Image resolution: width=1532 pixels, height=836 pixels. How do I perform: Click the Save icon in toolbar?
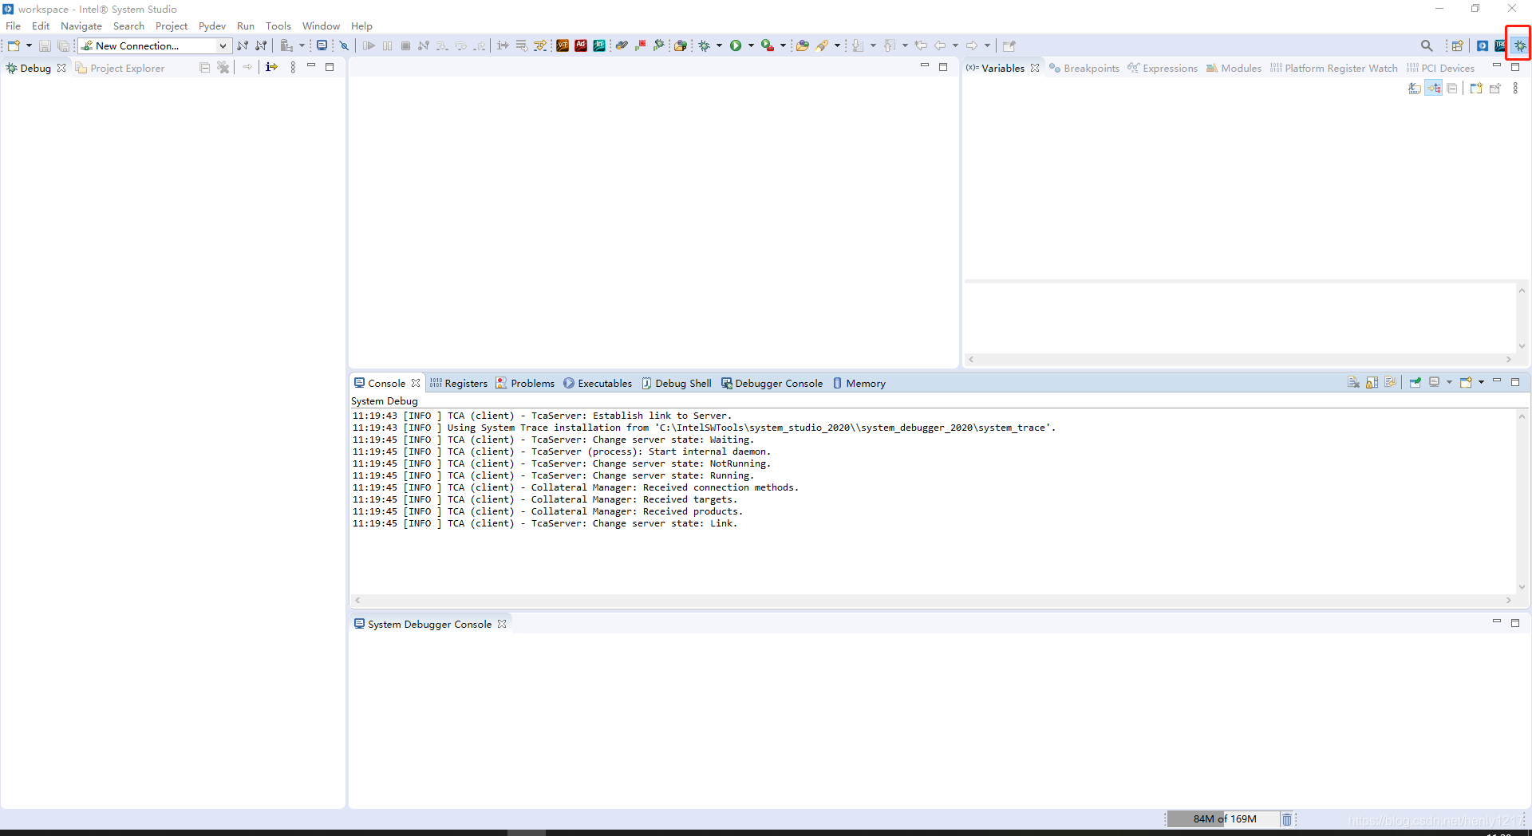[x=45, y=45]
